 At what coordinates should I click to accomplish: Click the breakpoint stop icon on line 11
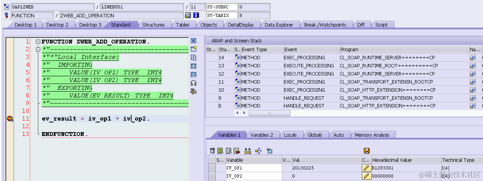tap(10, 119)
